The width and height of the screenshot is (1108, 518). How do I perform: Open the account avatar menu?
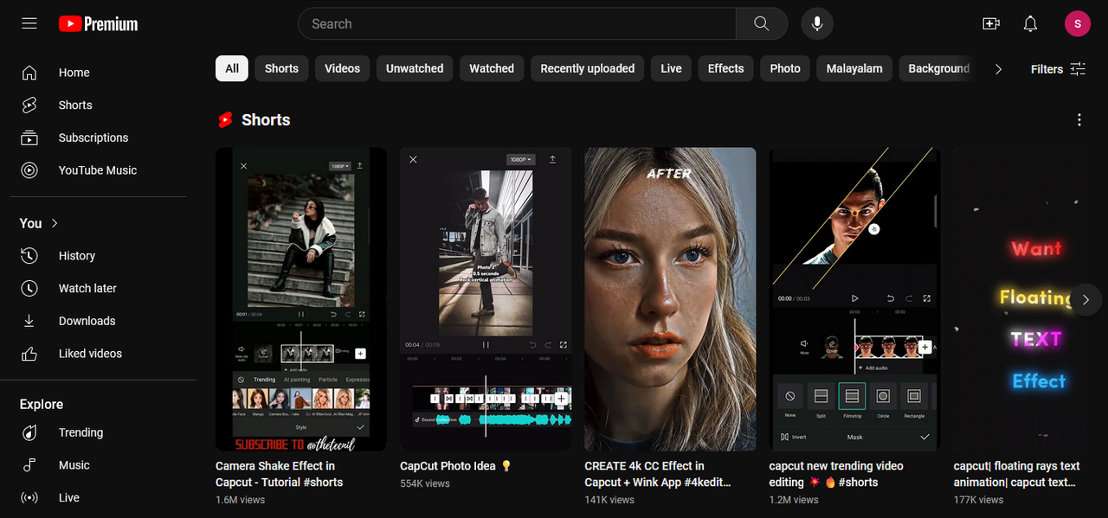tap(1077, 23)
